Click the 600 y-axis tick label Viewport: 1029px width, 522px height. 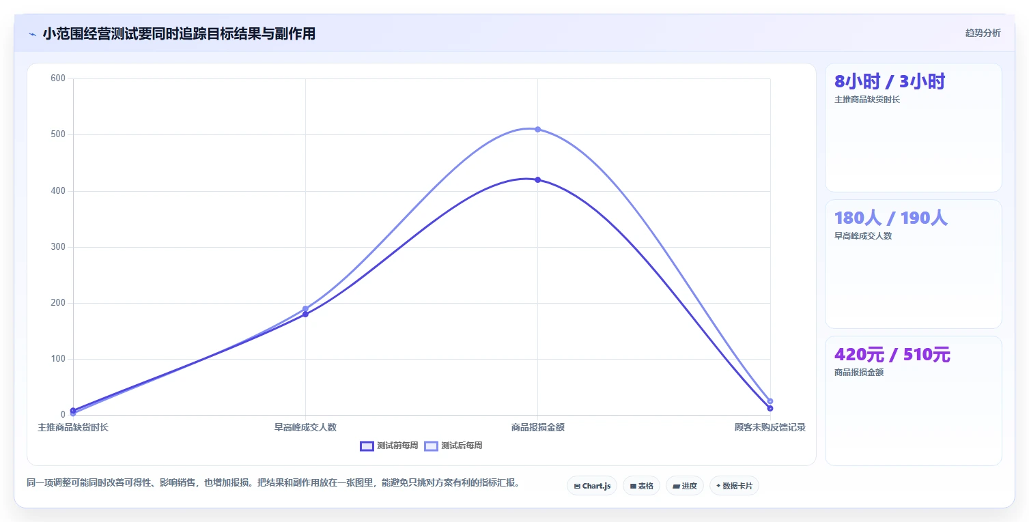[58, 78]
